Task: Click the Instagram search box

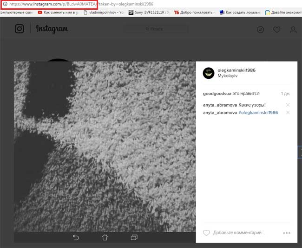Action: [x=156, y=29]
